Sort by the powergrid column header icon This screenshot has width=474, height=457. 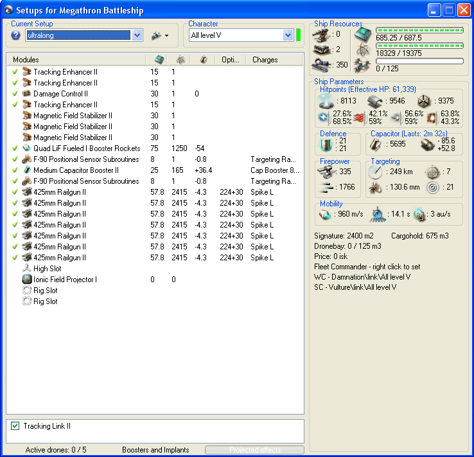coord(180,60)
